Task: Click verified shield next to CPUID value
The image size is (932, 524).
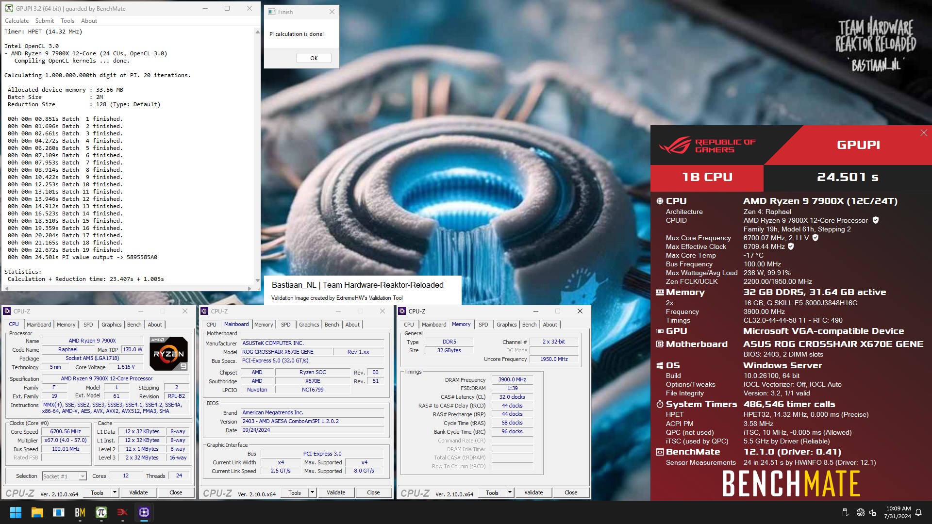Action: coord(875,220)
